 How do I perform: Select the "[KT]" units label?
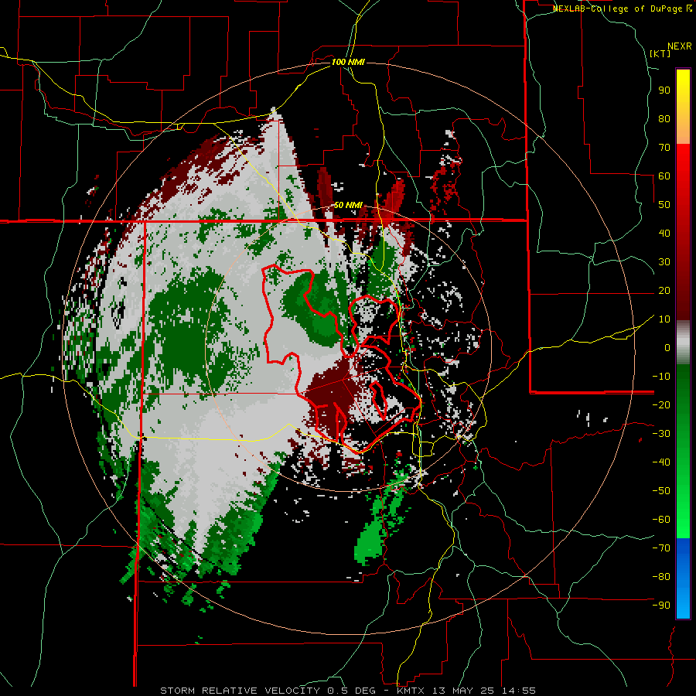pos(660,53)
